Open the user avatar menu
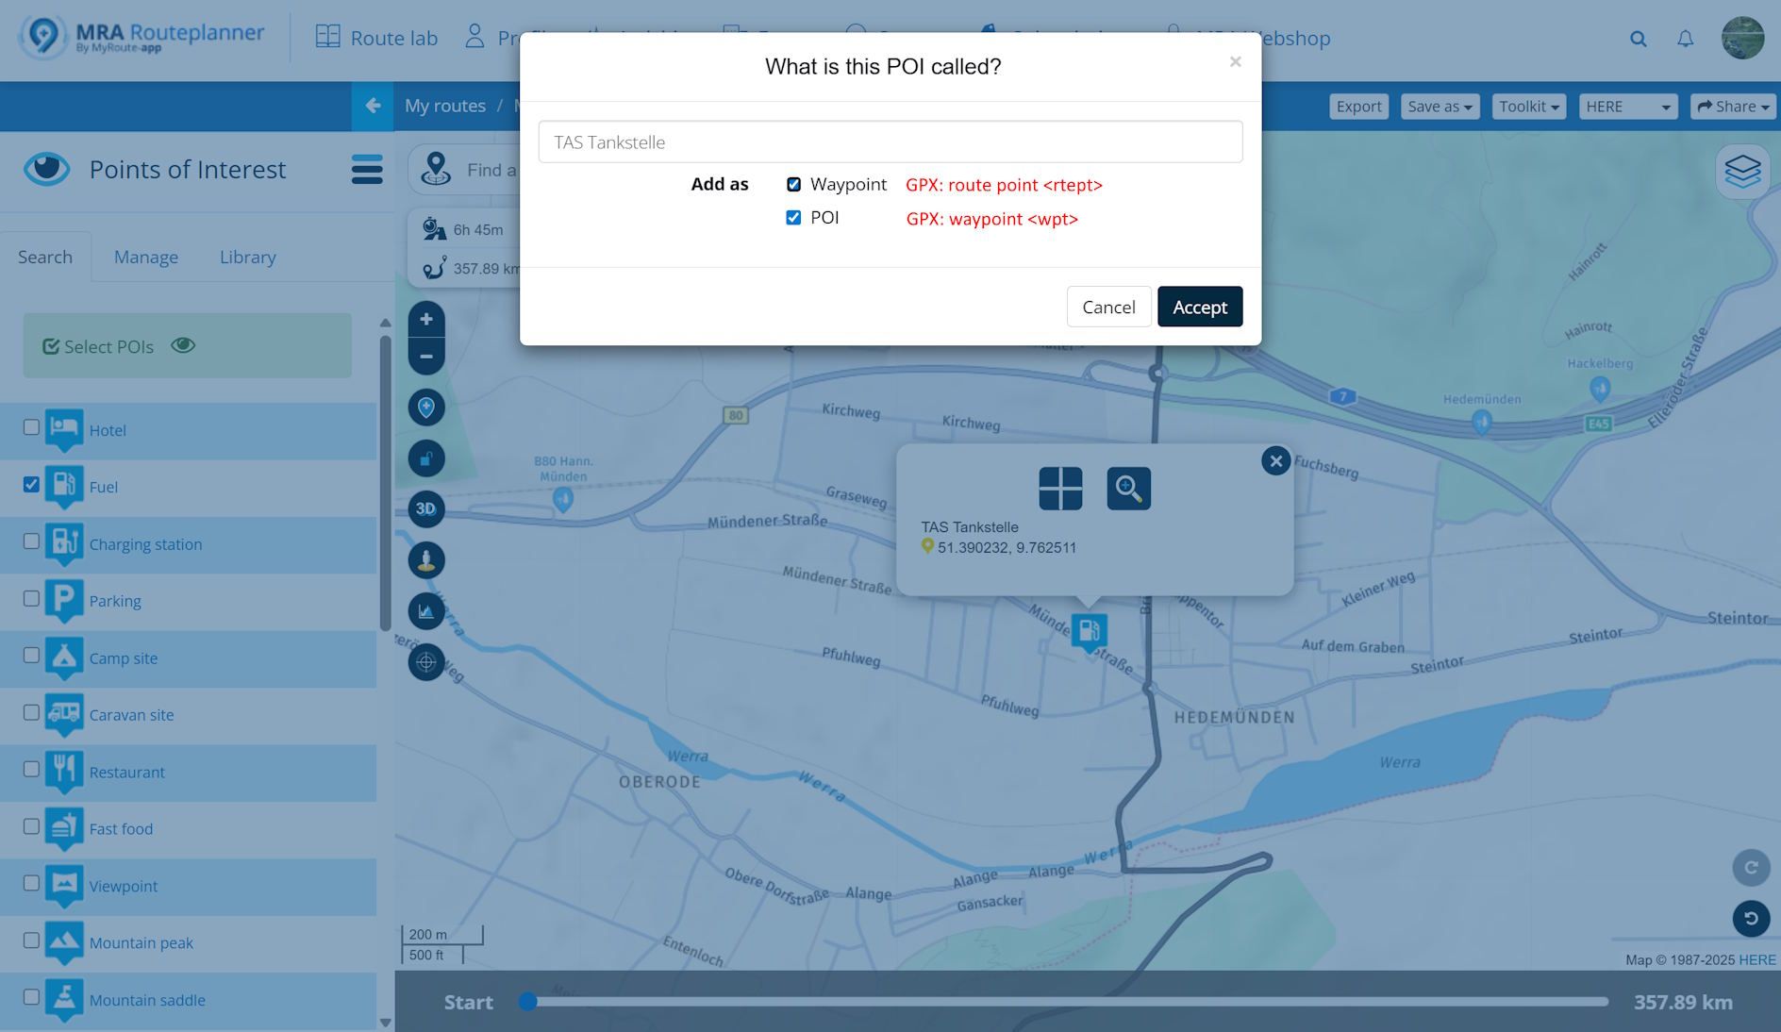This screenshot has height=1032, width=1781. coord(1742,38)
